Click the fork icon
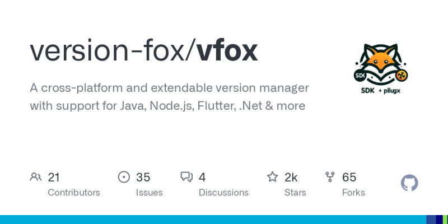 [330, 178]
